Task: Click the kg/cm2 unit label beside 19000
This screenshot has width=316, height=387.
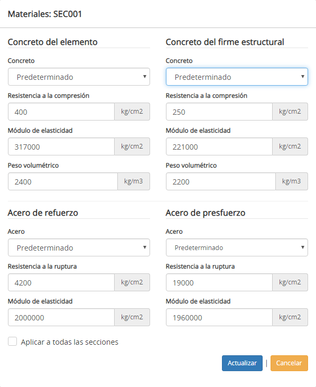Action: point(290,282)
